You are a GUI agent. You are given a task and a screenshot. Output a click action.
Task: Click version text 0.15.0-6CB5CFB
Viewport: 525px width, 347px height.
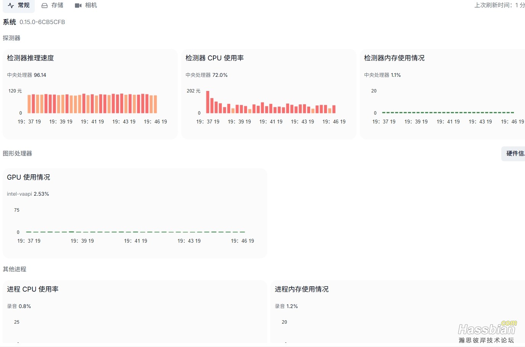[42, 22]
